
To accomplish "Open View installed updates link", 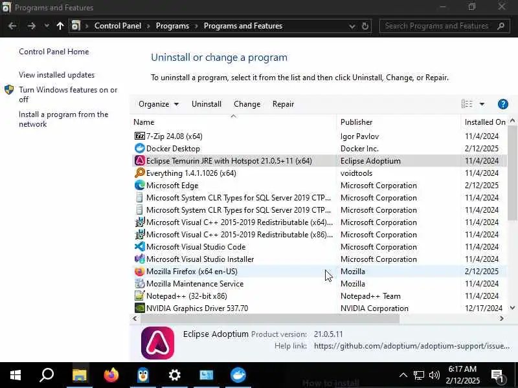I will 56,75.
